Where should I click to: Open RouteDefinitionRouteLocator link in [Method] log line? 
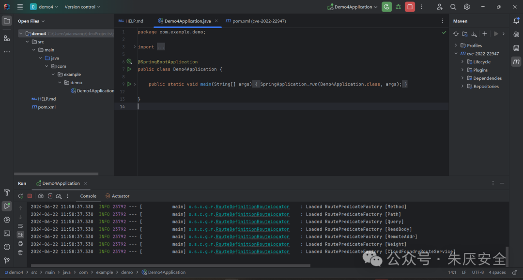pyautogui.click(x=252, y=207)
